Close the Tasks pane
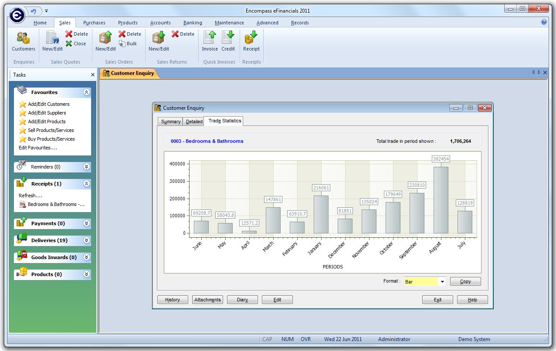This screenshot has width=556, height=351. coord(92,75)
